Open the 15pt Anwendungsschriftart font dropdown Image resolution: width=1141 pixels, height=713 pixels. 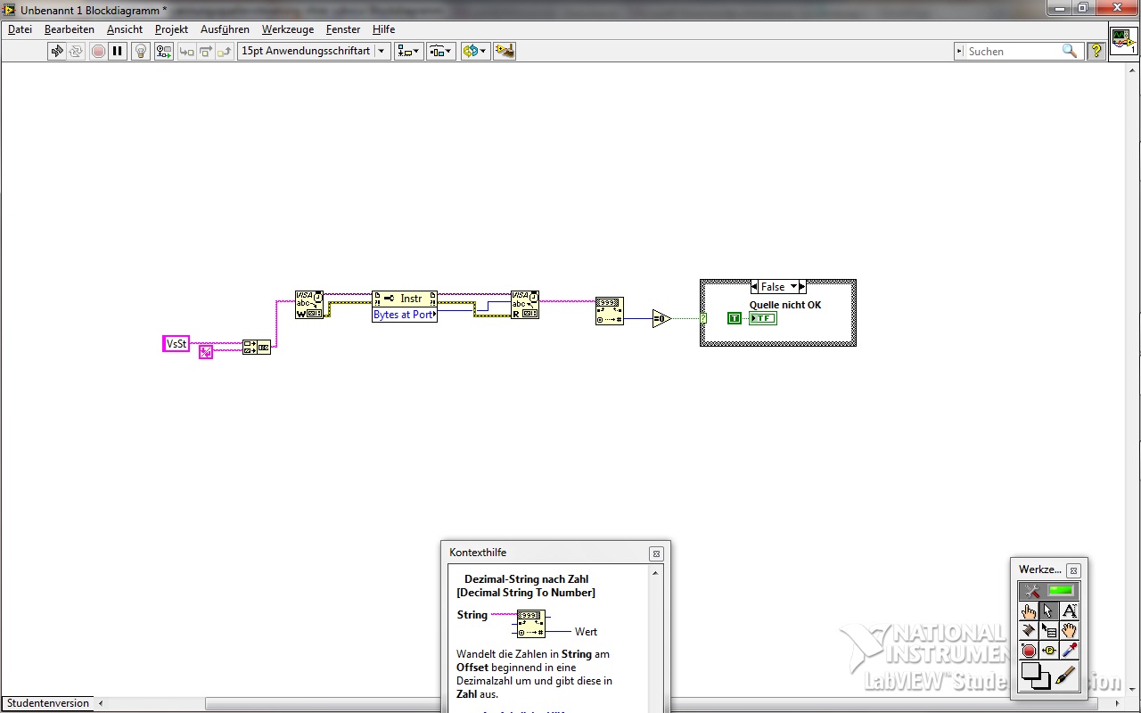tap(314, 51)
